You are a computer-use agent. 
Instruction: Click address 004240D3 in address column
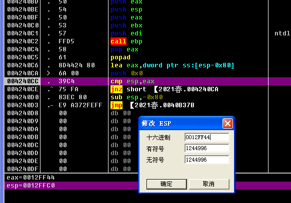[x=23, y=105]
